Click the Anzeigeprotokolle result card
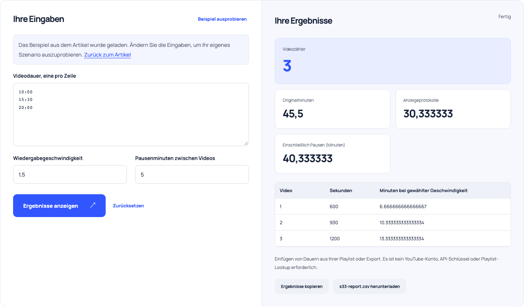This screenshot has width=524, height=307. (x=453, y=109)
